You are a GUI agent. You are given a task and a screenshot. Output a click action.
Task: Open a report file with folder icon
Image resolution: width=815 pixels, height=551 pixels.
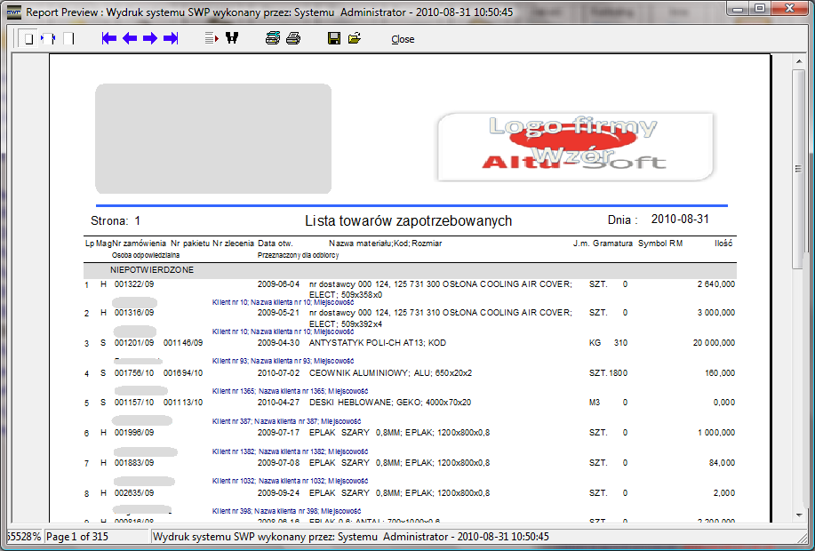point(355,39)
